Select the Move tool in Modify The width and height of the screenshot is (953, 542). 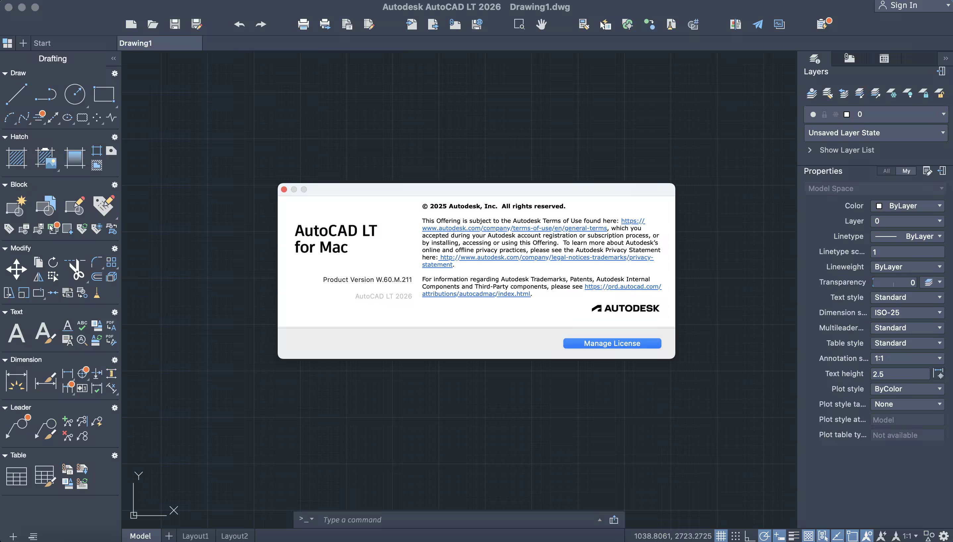pyautogui.click(x=16, y=270)
